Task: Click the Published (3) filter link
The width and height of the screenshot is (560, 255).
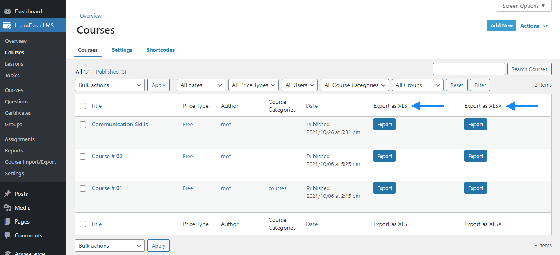Action: click(111, 72)
